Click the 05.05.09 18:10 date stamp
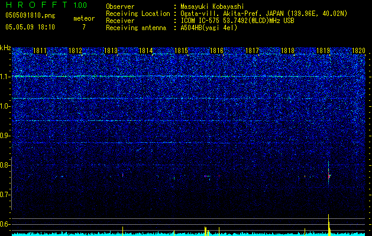The height and width of the screenshot is (236, 372). click(x=30, y=27)
